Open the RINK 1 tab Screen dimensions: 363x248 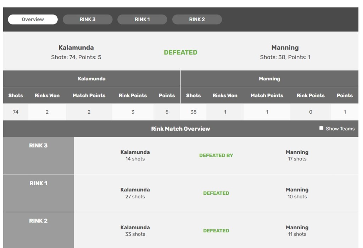142,19
